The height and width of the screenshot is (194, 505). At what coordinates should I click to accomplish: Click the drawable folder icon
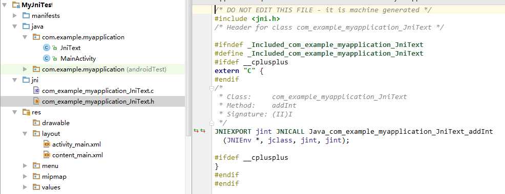36,123
